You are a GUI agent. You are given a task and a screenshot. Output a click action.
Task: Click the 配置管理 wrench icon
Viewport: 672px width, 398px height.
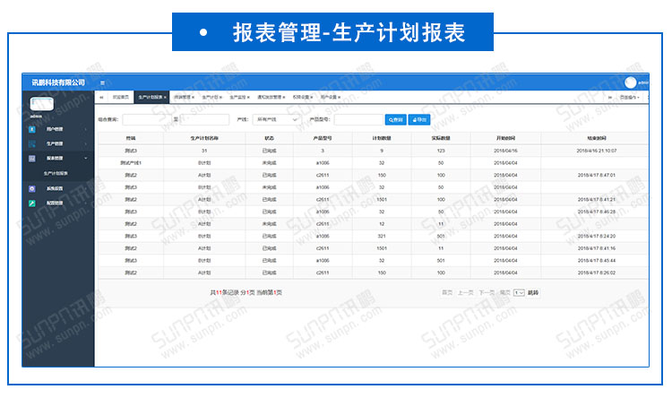[x=31, y=203]
